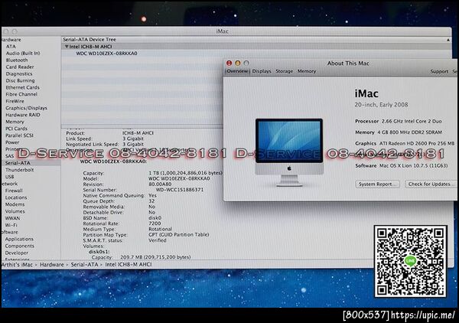Click the System Report button
This screenshot has height=323, width=459.
pyautogui.click(x=378, y=184)
